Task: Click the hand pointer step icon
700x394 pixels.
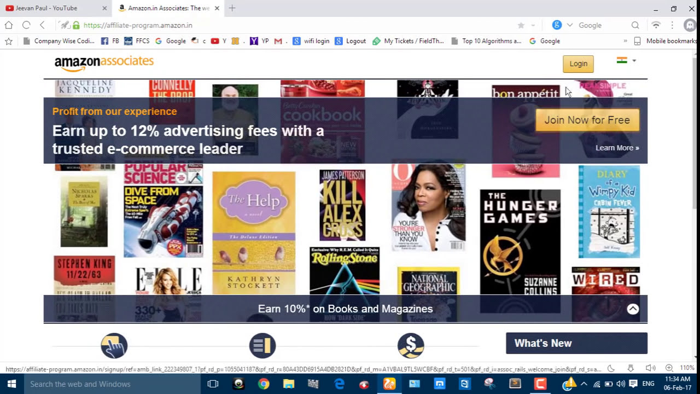Action: click(x=114, y=346)
